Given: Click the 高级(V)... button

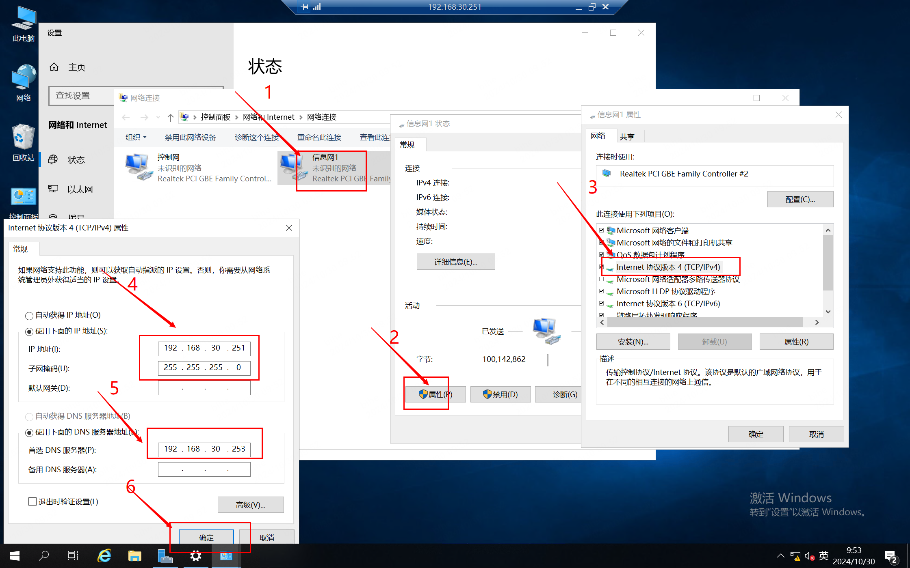Looking at the screenshot, I should click(250, 505).
